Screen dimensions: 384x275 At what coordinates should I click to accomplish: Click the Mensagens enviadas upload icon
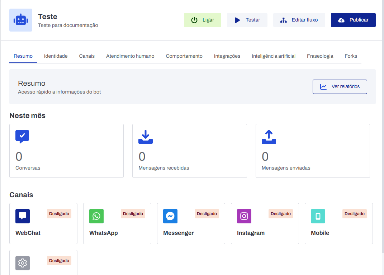click(269, 137)
